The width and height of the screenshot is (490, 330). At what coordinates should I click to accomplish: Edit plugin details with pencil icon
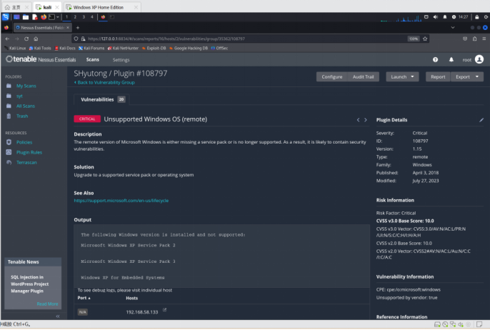(x=481, y=120)
